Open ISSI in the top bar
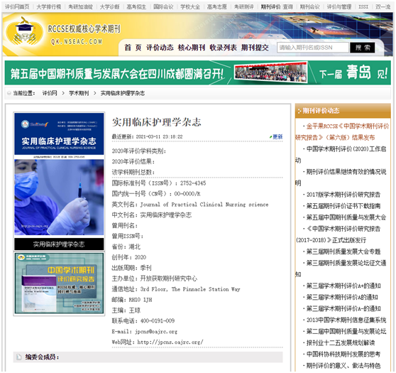 [x=363, y=7]
